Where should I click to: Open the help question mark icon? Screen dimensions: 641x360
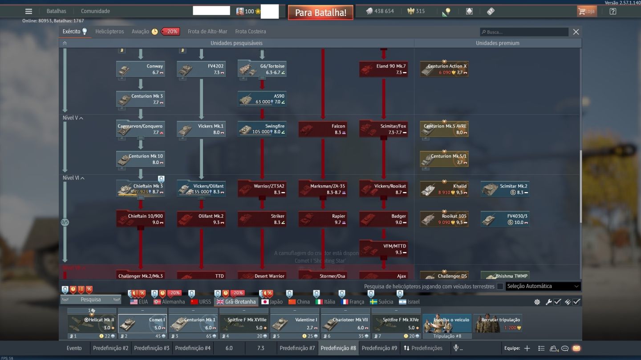613,11
